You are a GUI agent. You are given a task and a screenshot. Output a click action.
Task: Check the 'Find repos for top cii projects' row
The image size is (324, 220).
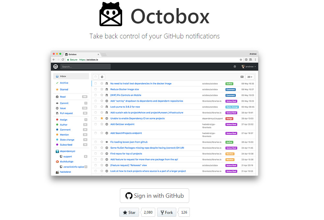tap(96, 153)
